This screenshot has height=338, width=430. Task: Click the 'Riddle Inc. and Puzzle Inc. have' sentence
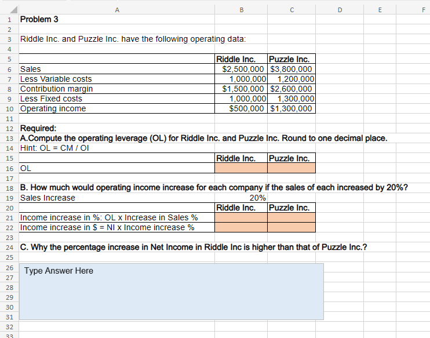[x=133, y=39]
